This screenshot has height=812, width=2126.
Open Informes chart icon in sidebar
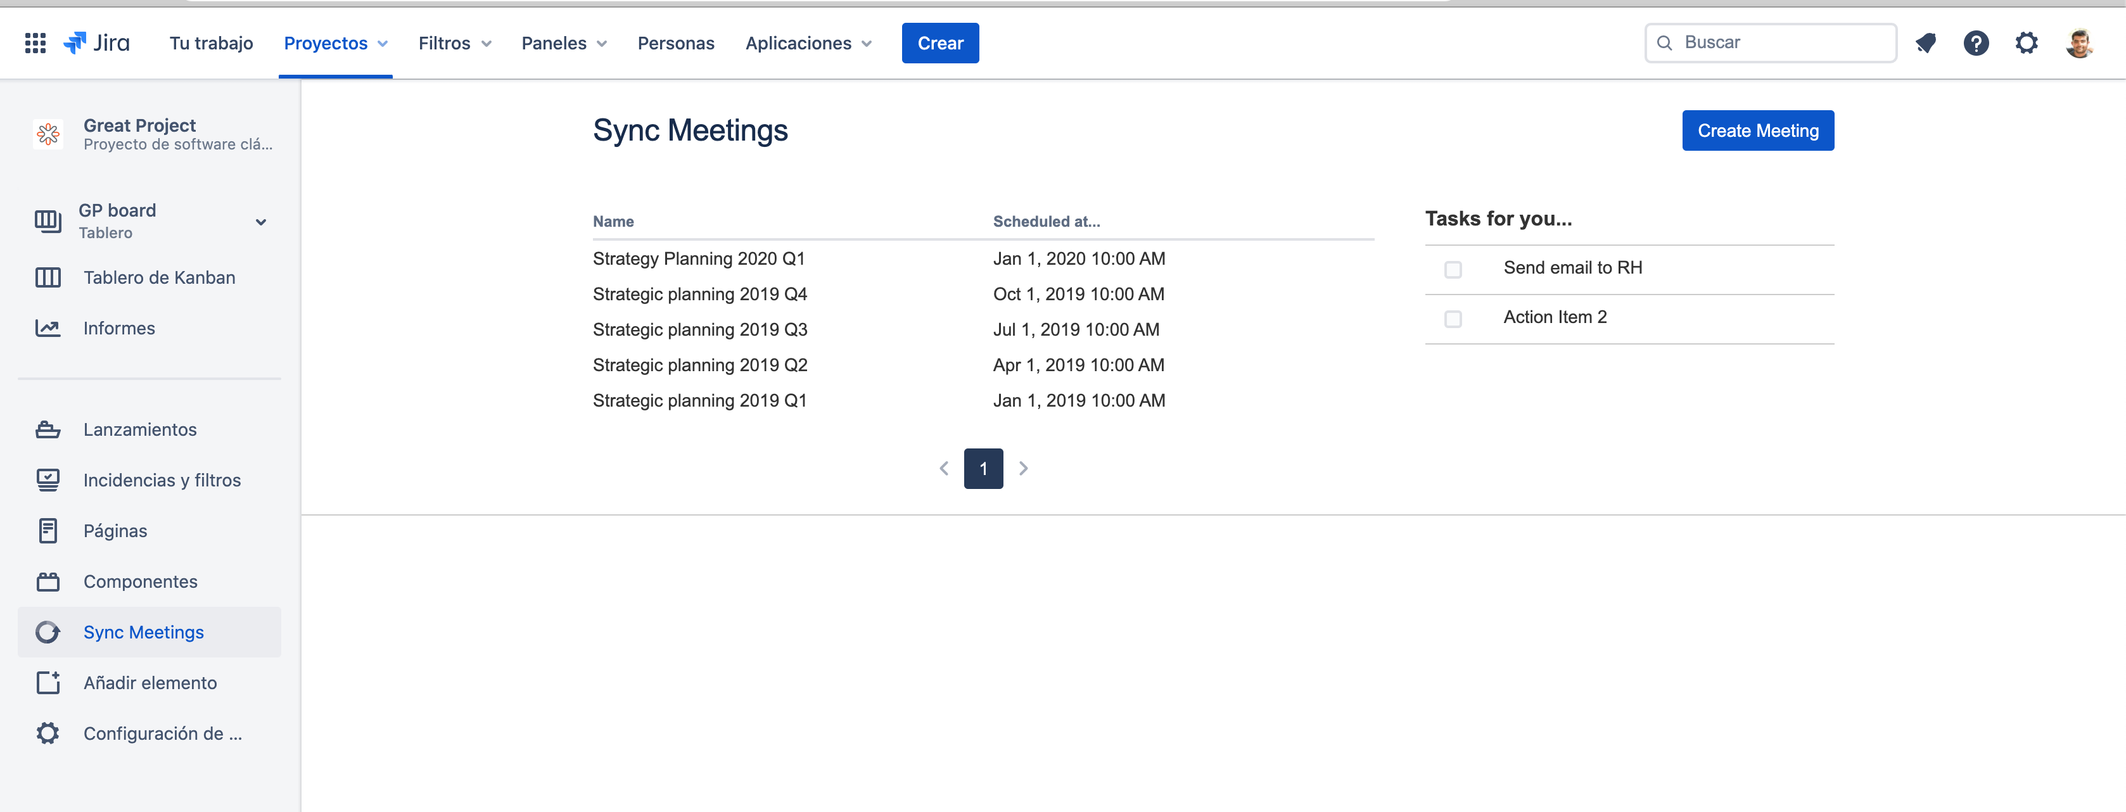coord(48,329)
